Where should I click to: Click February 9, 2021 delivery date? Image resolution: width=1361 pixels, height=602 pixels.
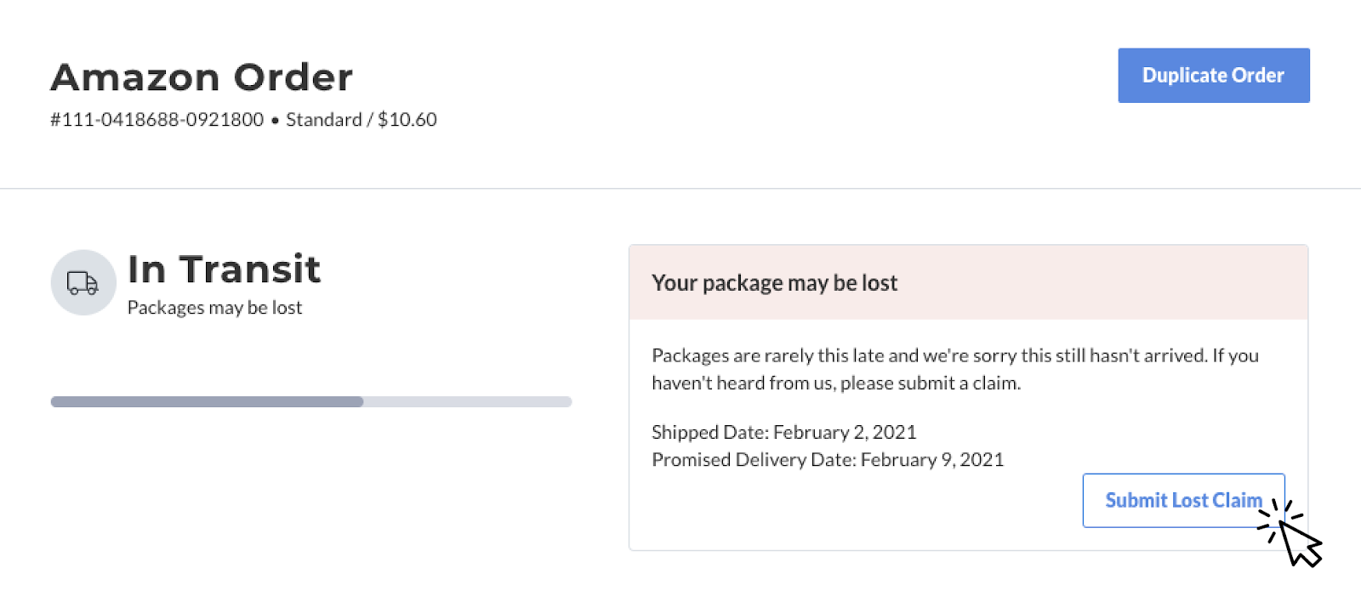click(x=931, y=459)
